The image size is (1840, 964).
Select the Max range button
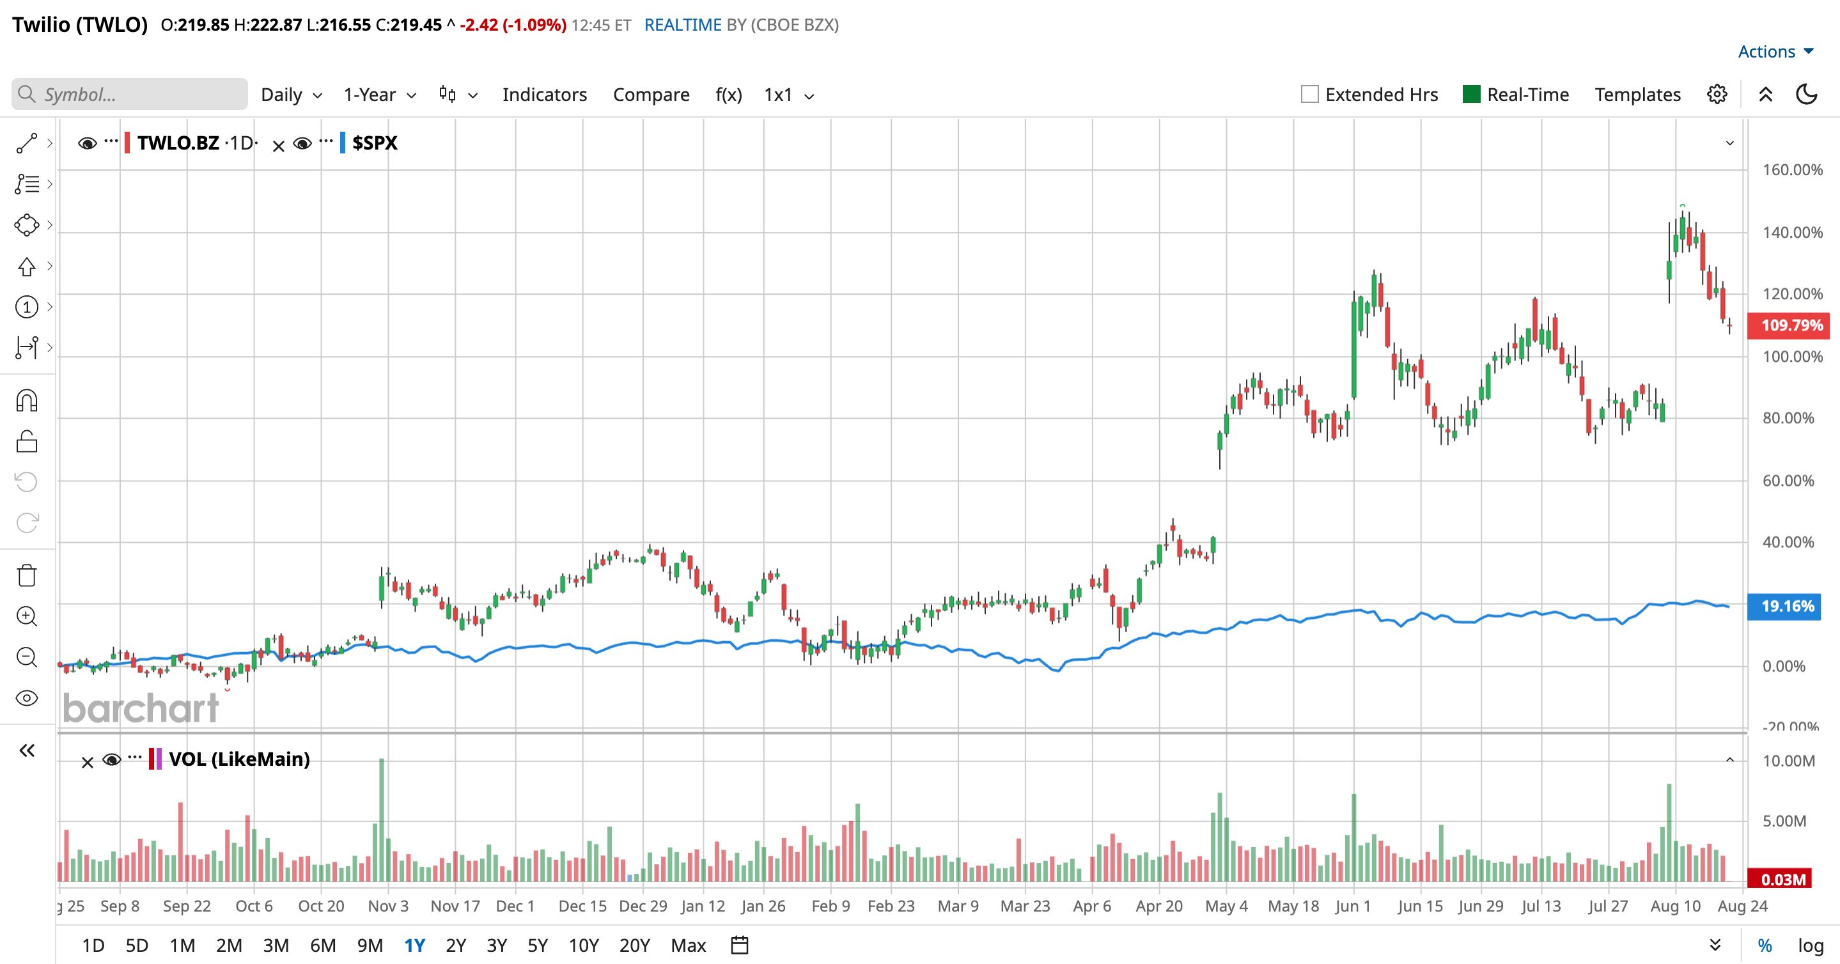coord(689,945)
